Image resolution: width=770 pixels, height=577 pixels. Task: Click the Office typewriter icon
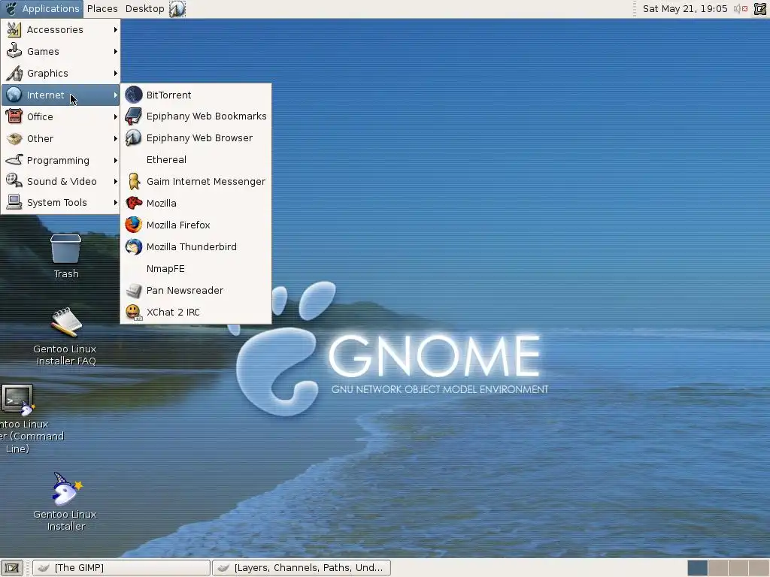pos(14,116)
